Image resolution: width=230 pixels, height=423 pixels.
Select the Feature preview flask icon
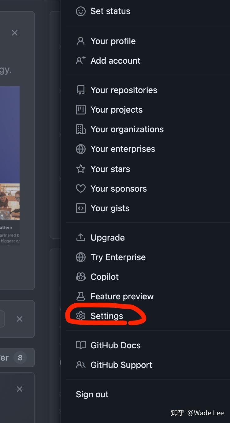(80, 296)
